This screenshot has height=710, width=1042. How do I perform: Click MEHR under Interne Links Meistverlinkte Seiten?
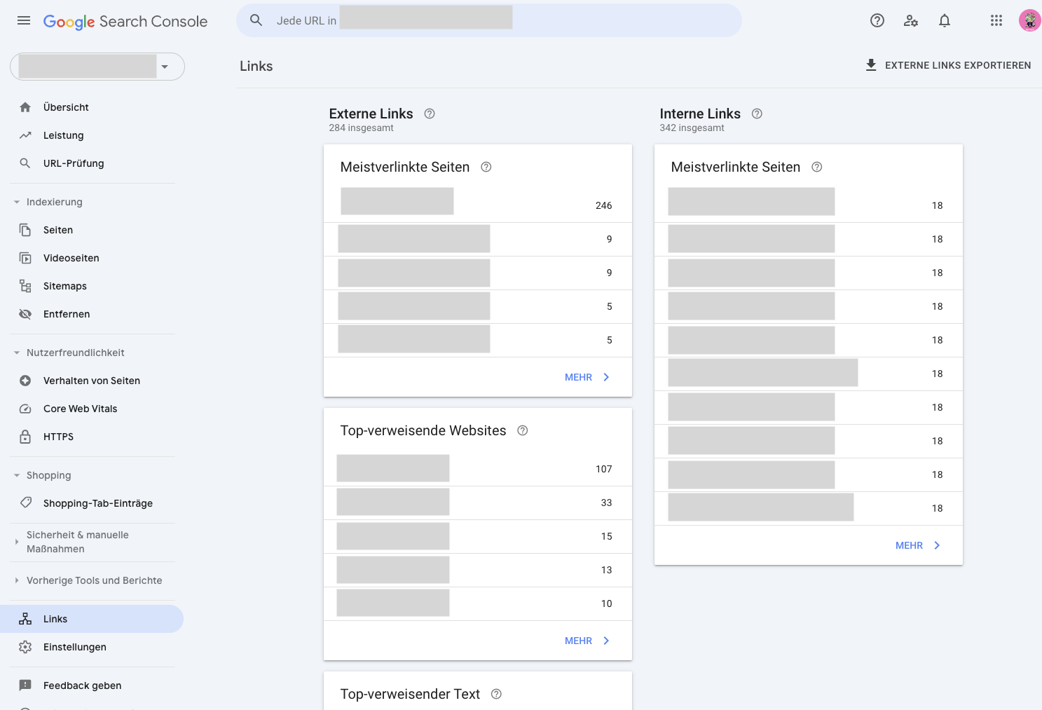918,545
